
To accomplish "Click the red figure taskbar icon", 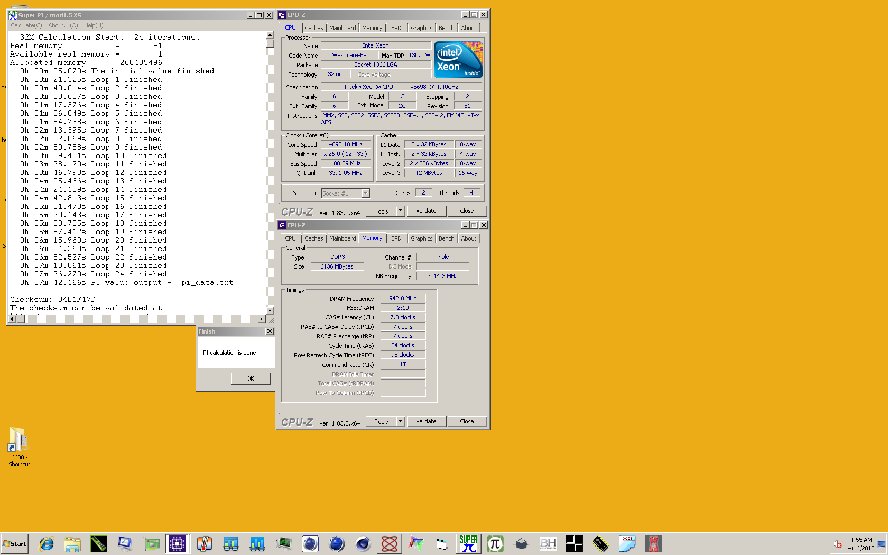I will [x=654, y=544].
